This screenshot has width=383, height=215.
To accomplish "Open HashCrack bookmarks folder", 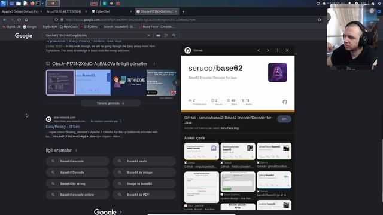I will click(69, 27).
